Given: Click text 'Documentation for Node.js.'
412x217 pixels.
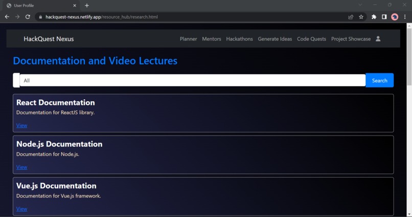Looking at the screenshot, I should coord(48,154).
